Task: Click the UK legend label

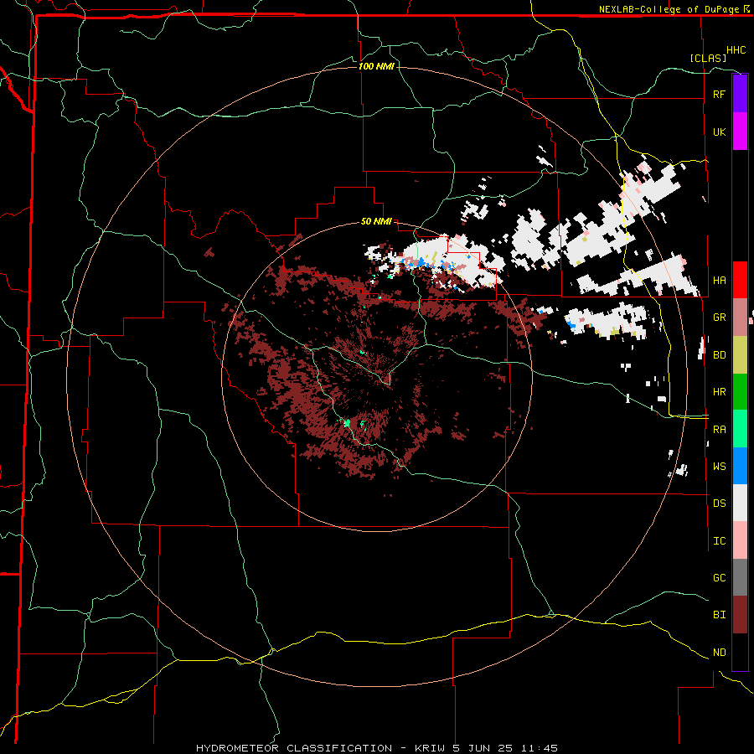Action: (719, 132)
